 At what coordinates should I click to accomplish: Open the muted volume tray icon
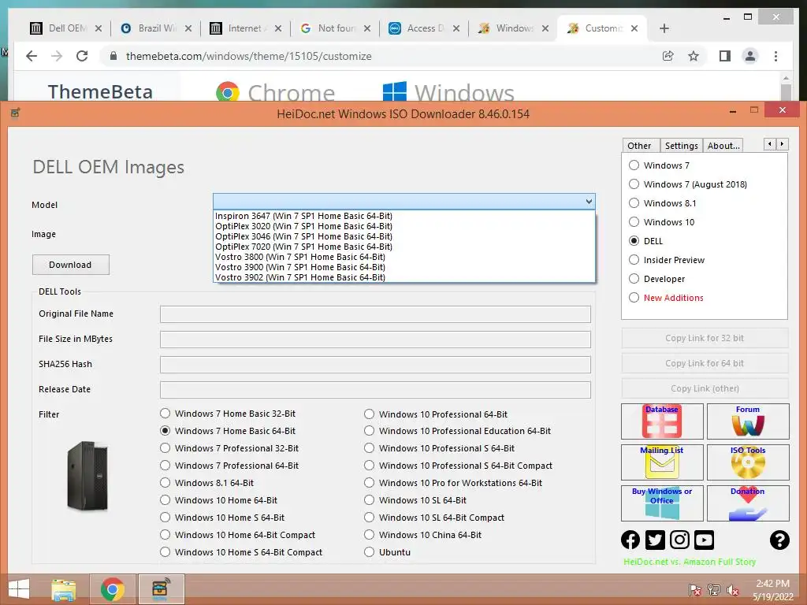(x=733, y=590)
